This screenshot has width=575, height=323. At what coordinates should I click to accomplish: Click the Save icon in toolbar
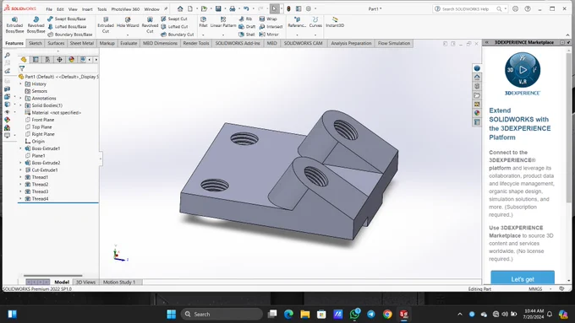(218, 8)
